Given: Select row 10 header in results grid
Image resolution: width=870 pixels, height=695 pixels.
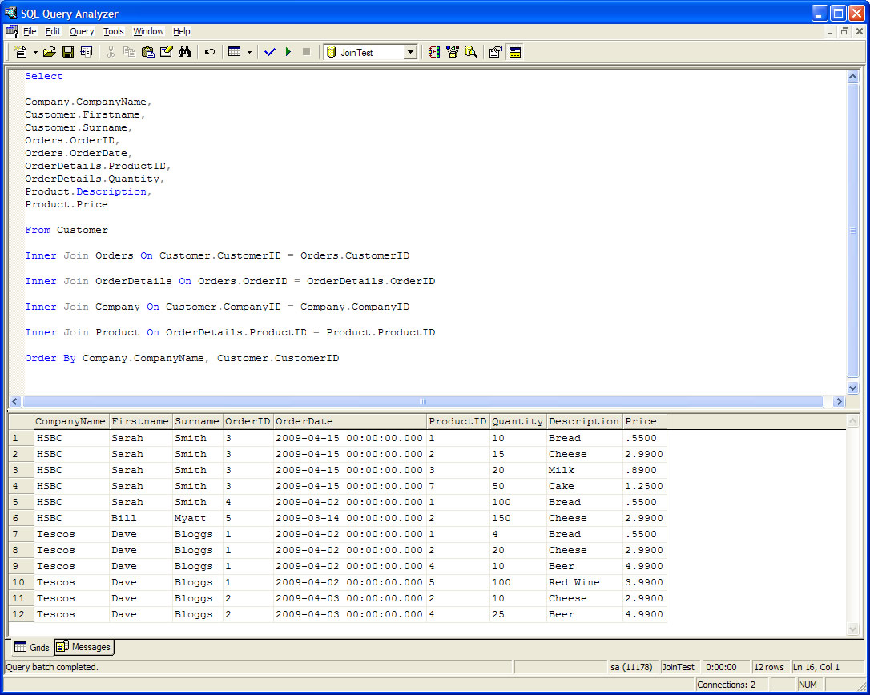Looking at the screenshot, I should (20, 582).
